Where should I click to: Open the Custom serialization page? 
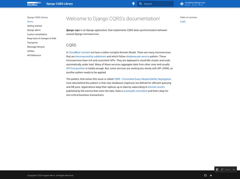pos(37,34)
